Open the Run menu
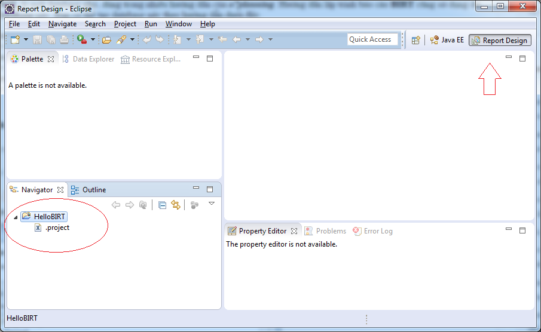 coord(151,24)
